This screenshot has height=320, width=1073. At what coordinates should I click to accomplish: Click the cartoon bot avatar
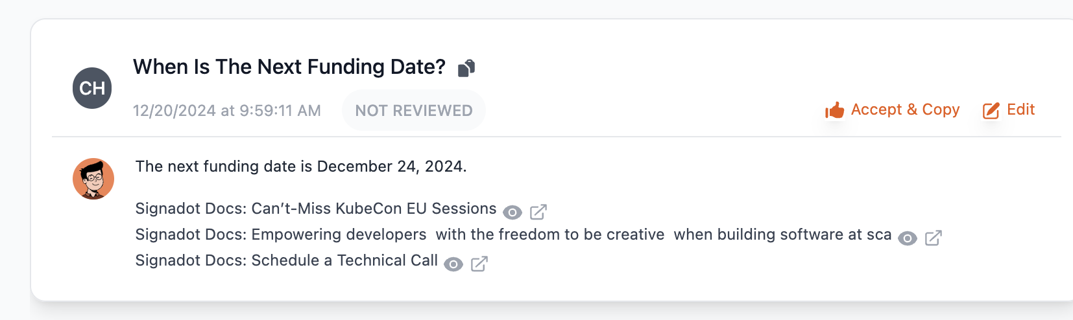pyautogui.click(x=93, y=179)
